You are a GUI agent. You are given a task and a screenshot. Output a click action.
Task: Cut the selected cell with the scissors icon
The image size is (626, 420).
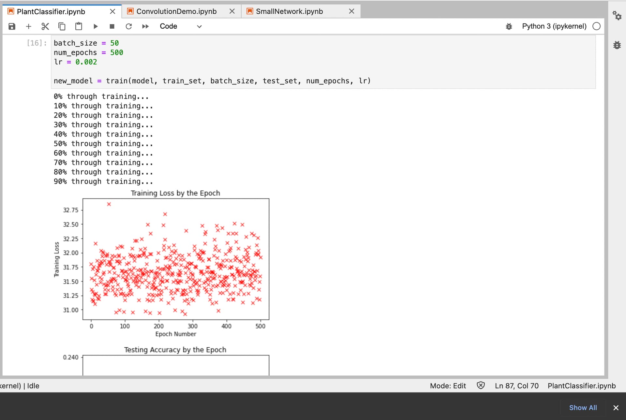coord(45,26)
